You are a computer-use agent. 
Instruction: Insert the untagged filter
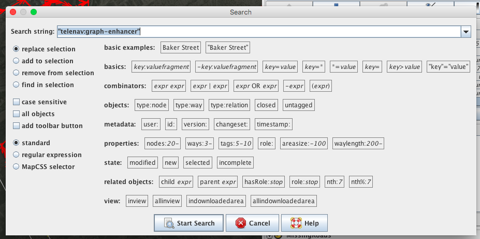pyautogui.click(x=298, y=105)
